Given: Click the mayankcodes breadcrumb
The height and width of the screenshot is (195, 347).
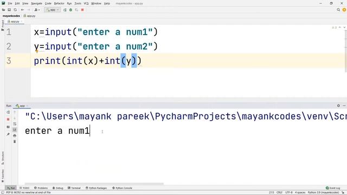Looking at the screenshot, I should [11, 16].
